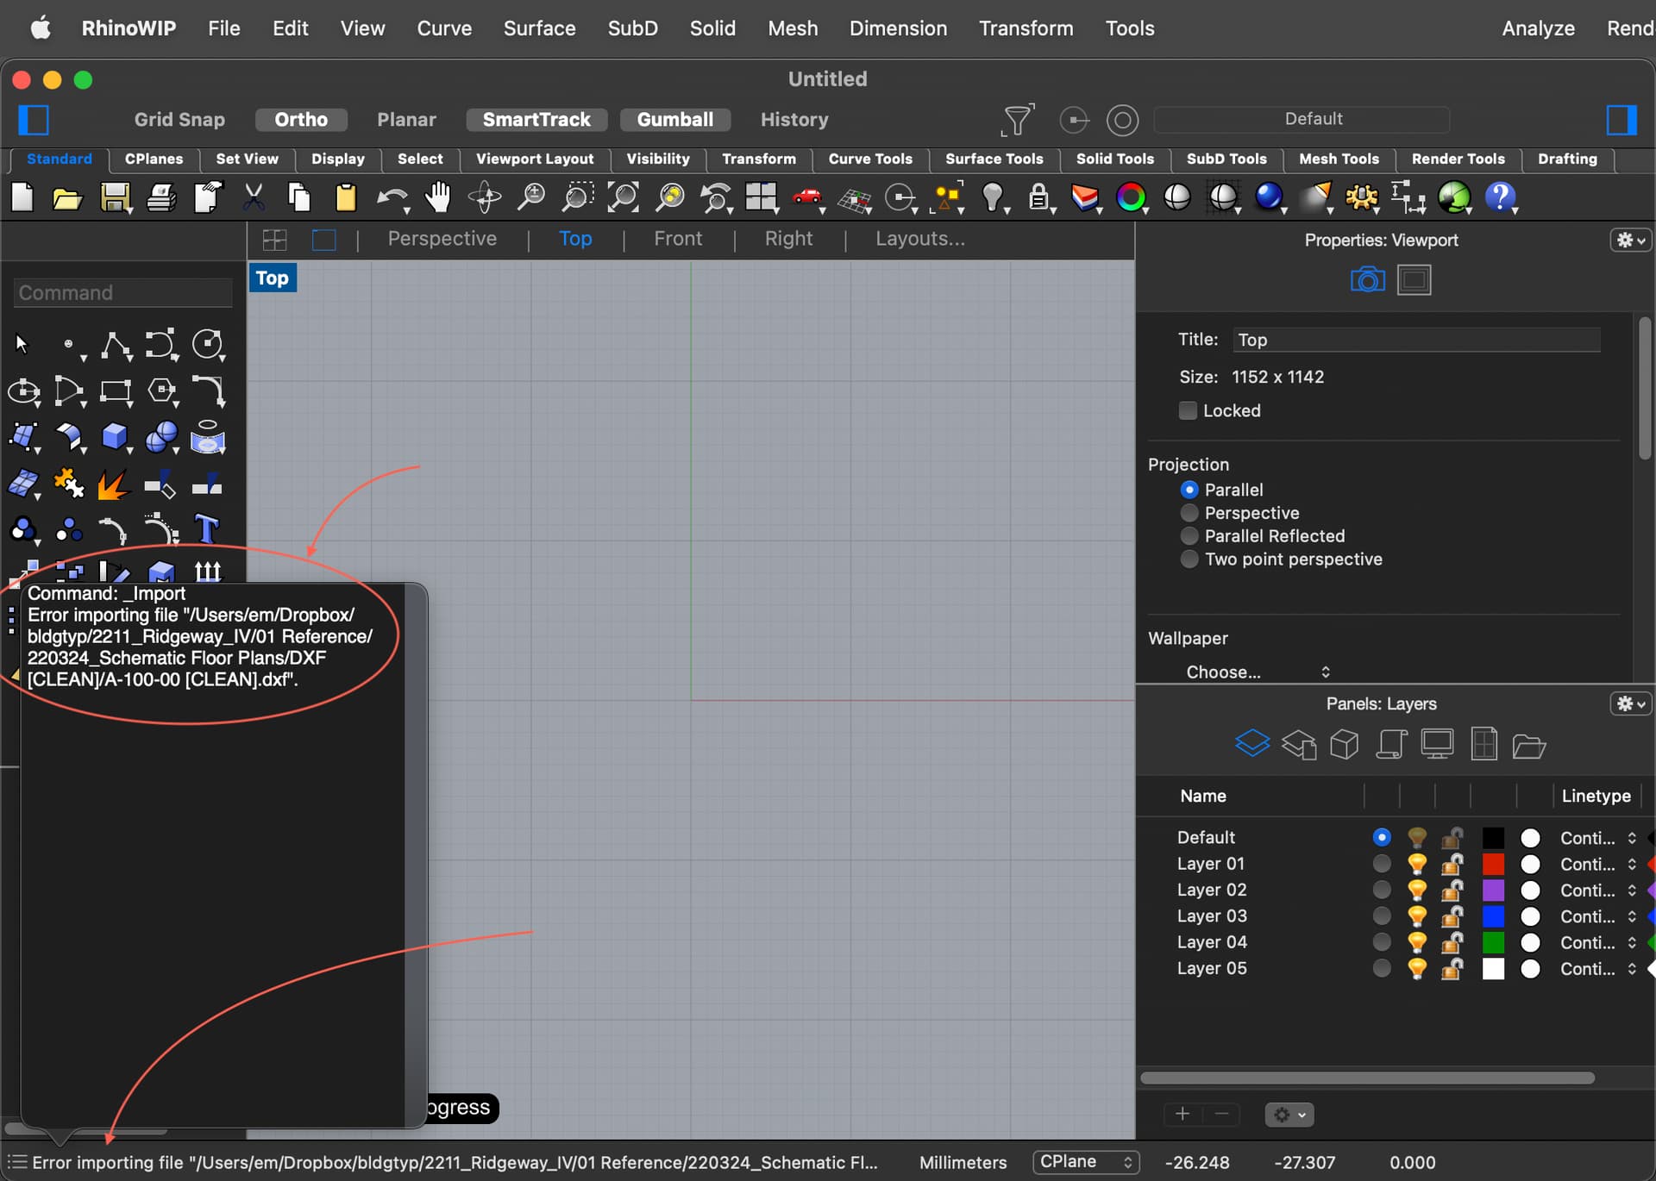Change linetype for Default layer
Image resolution: width=1656 pixels, height=1181 pixels.
1598,838
